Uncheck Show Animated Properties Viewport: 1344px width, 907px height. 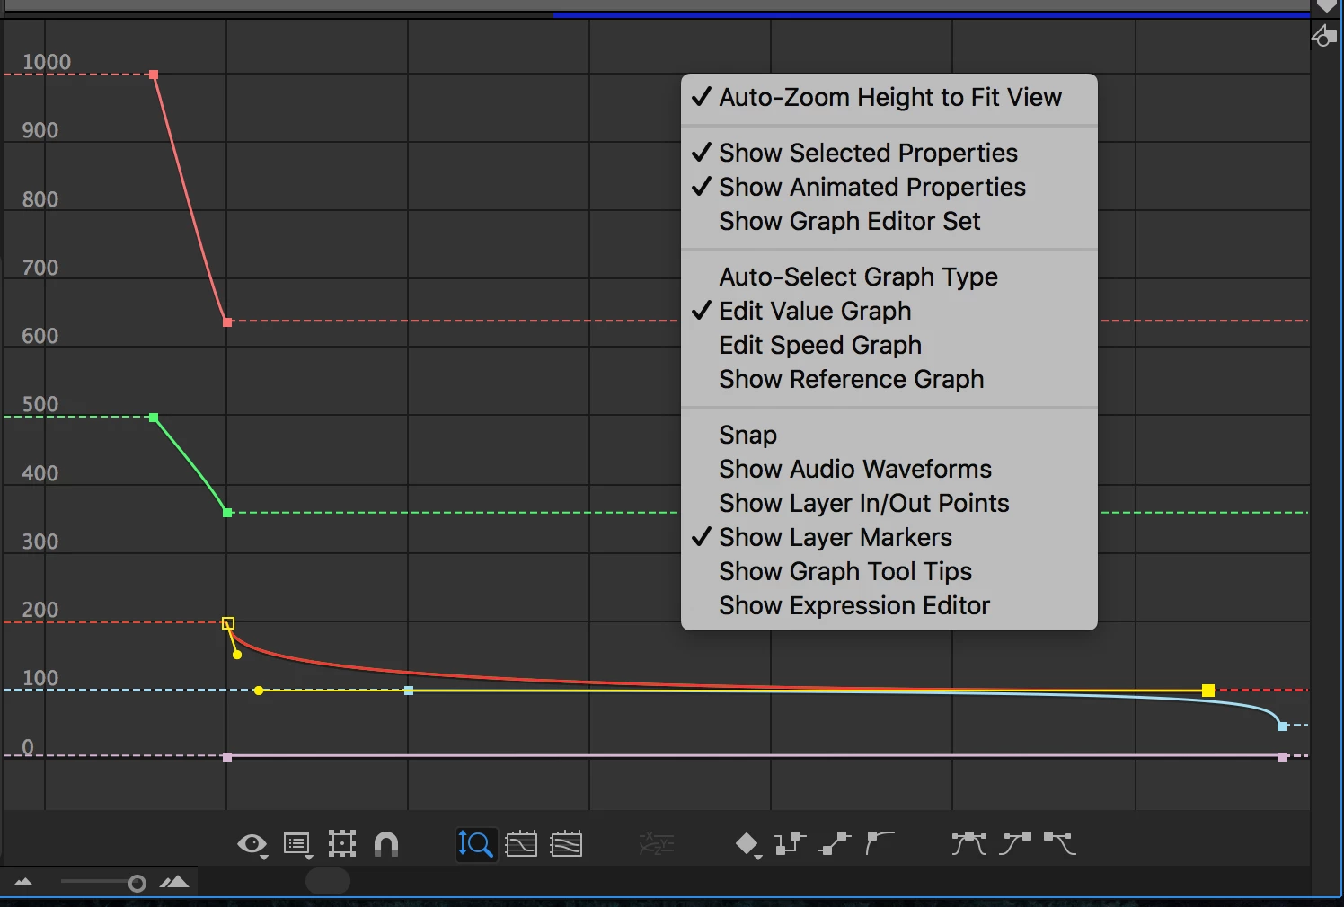[x=889, y=187]
